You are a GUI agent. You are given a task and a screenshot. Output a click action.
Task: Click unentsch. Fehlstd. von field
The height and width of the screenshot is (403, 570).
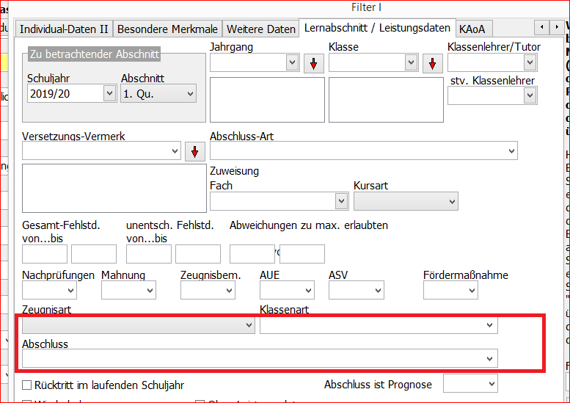point(149,254)
